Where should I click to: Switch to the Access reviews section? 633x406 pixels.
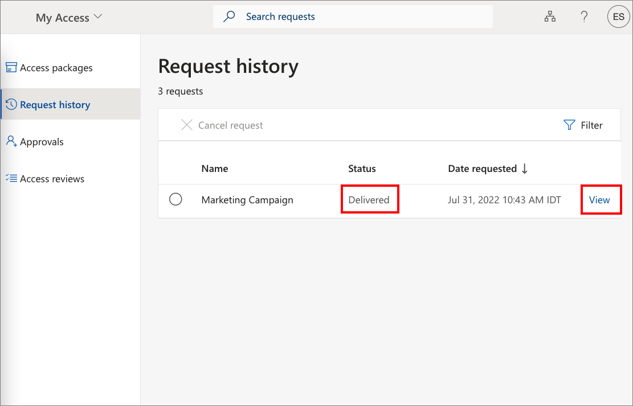pos(51,178)
